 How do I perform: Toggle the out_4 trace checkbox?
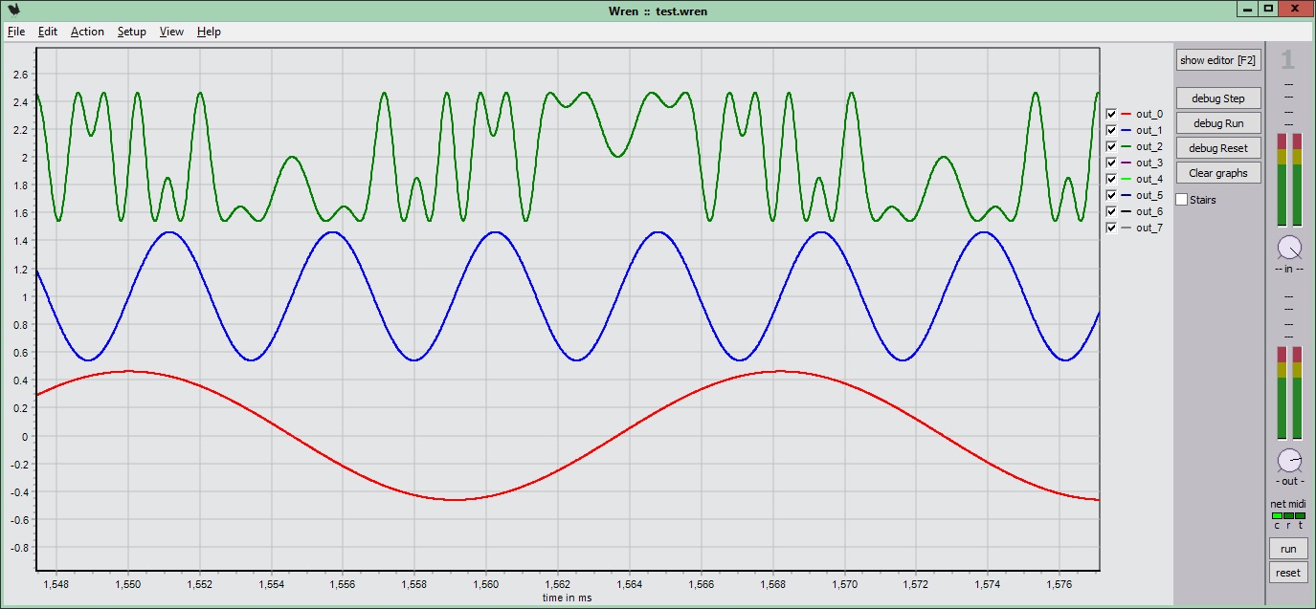[x=1111, y=179]
